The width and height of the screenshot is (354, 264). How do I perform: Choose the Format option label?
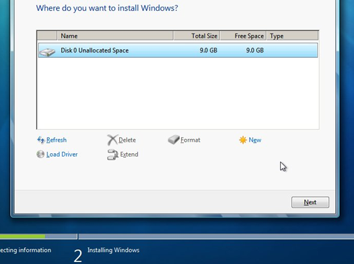pos(190,140)
